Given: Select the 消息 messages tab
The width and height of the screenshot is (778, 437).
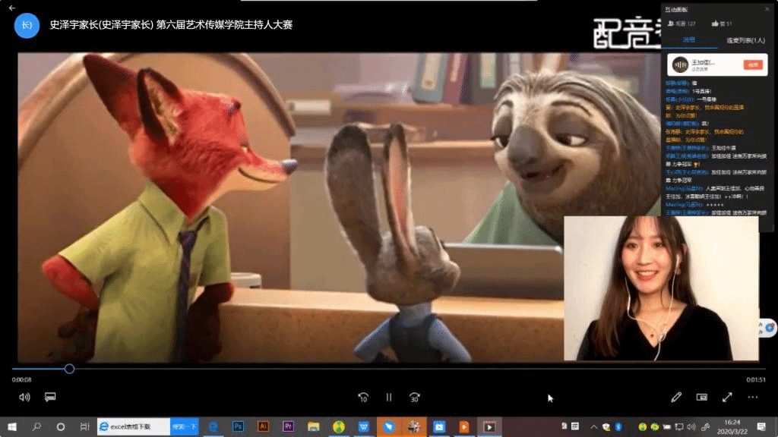Looking at the screenshot, I should (689, 40).
